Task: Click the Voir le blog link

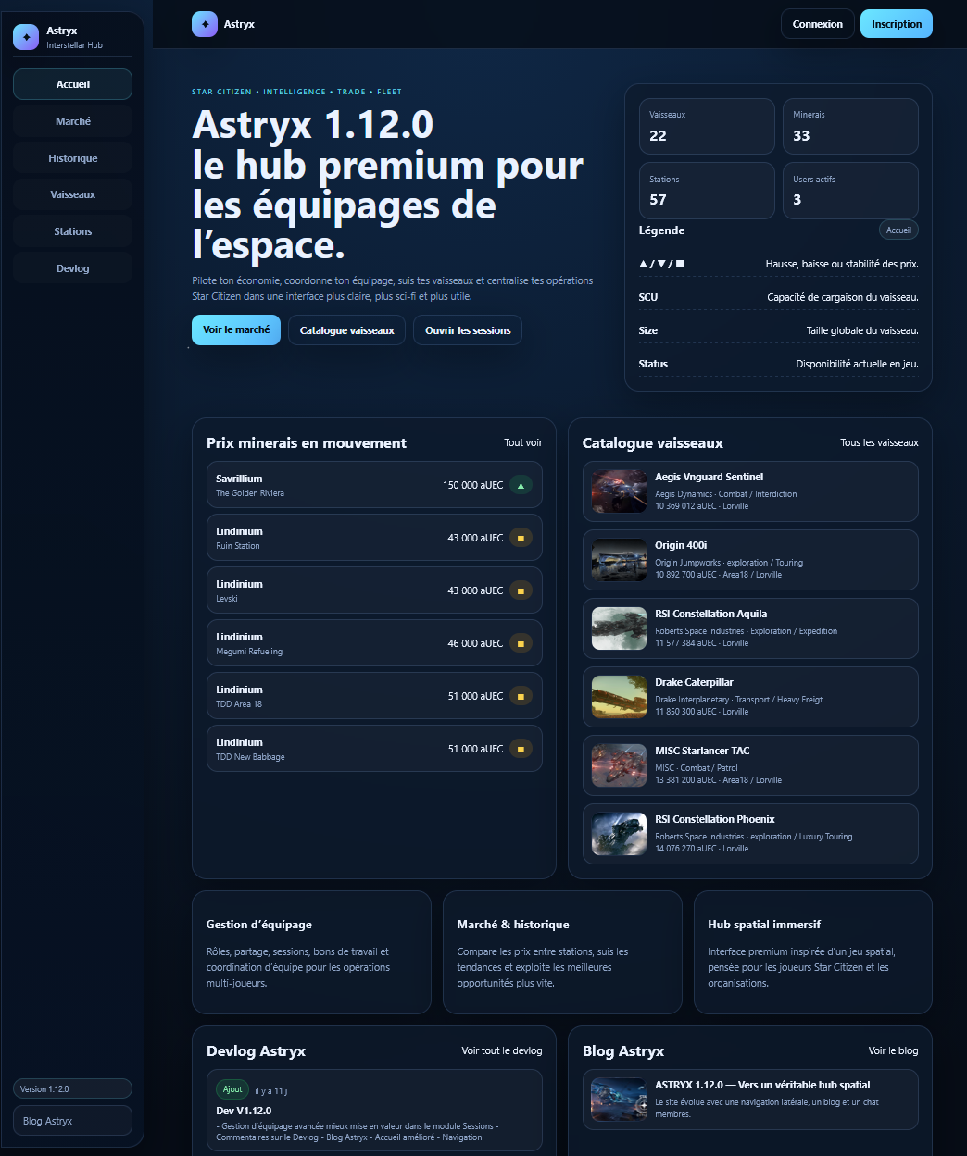Action: click(893, 1050)
